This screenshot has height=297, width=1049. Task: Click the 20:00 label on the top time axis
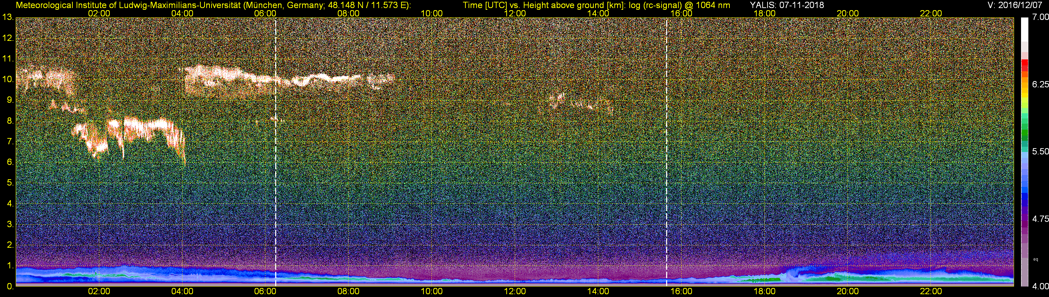[x=848, y=13]
